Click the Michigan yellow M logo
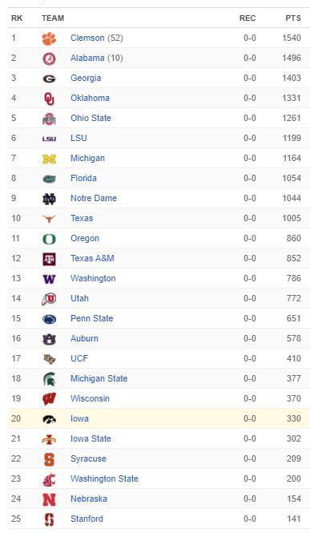The image size is (310, 537). pyautogui.click(x=50, y=159)
